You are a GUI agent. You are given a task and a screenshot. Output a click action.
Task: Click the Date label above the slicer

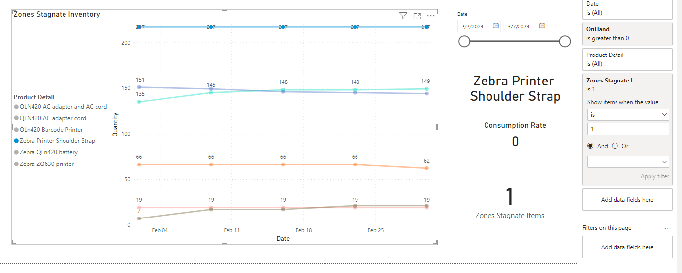(x=462, y=14)
